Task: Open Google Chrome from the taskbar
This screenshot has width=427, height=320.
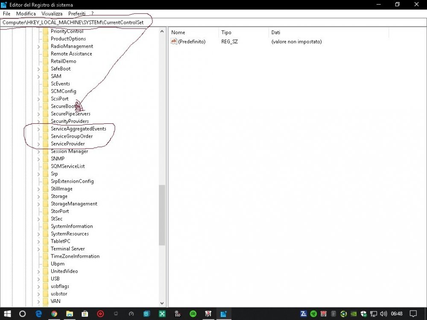Action: tap(54, 314)
